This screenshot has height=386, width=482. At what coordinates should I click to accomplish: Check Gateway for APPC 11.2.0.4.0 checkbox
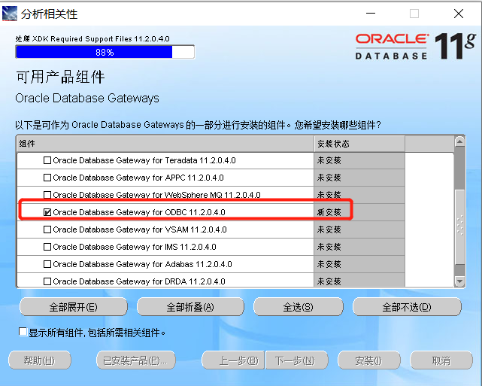click(47, 178)
